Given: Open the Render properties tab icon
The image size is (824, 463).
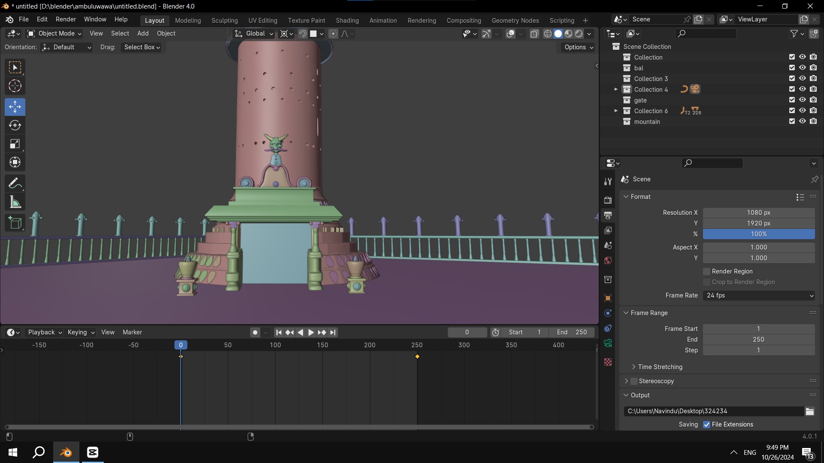Looking at the screenshot, I should 608,200.
